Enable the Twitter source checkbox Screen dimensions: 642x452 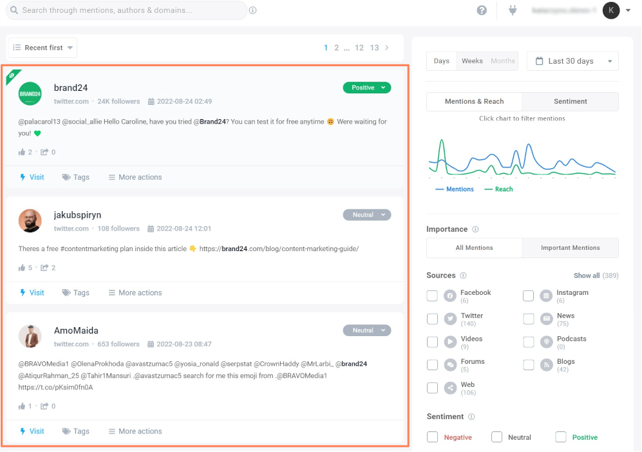pyautogui.click(x=432, y=319)
